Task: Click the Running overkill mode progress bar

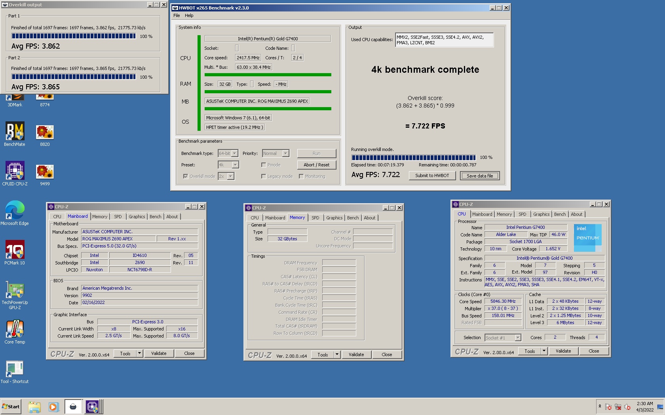Action: pos(413,157)
